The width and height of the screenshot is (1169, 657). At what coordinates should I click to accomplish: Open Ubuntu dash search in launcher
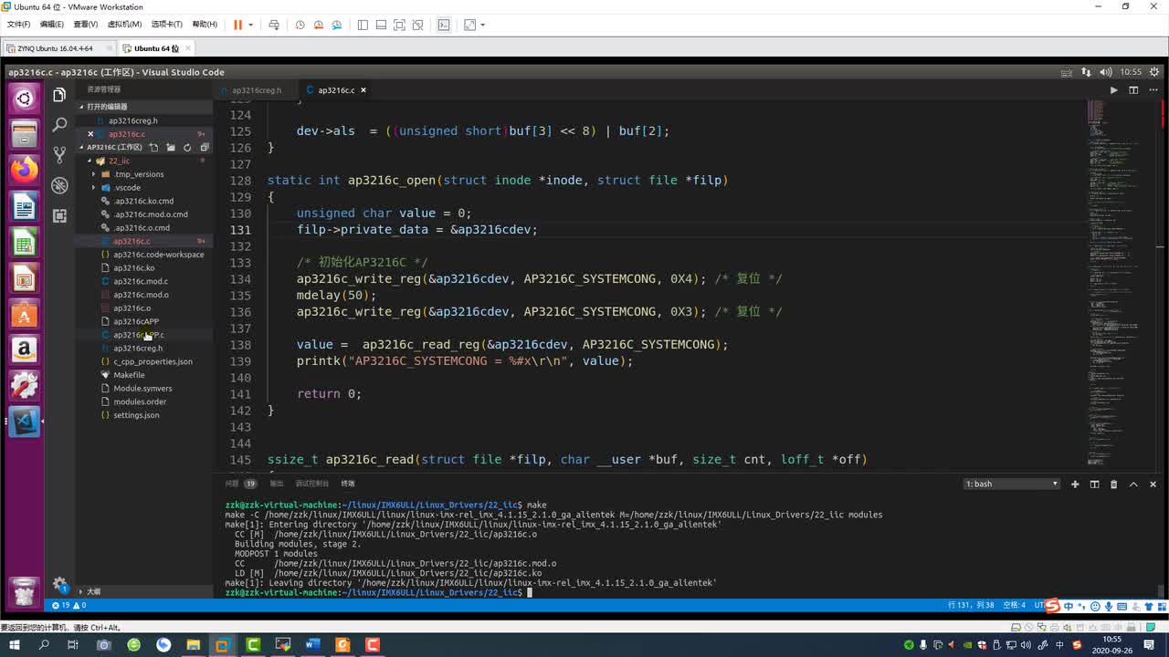tap(24, 98)
